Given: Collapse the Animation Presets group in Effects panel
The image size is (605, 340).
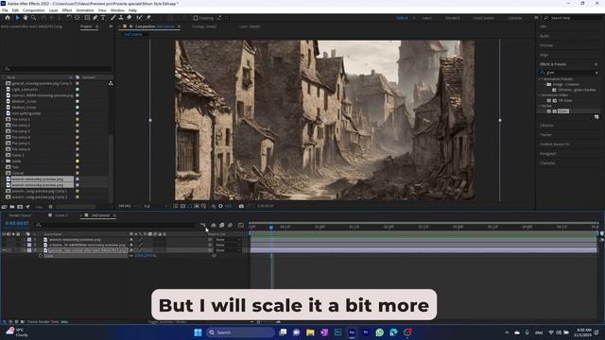Looking at the screenshot, I should point(540,79).
